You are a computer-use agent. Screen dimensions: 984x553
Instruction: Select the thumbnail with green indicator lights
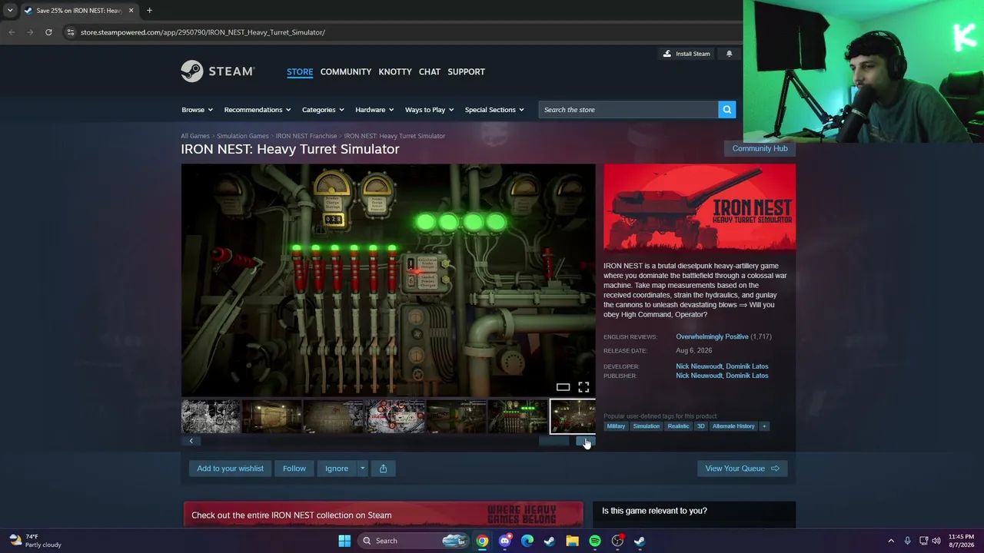point(517,416)
